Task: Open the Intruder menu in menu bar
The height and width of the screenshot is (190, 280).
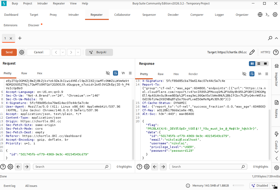Action: click(42, 3)
